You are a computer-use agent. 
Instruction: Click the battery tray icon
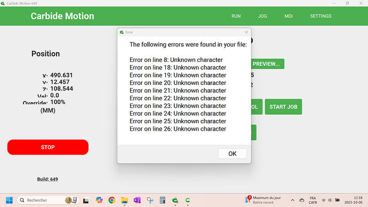(338, 200)
